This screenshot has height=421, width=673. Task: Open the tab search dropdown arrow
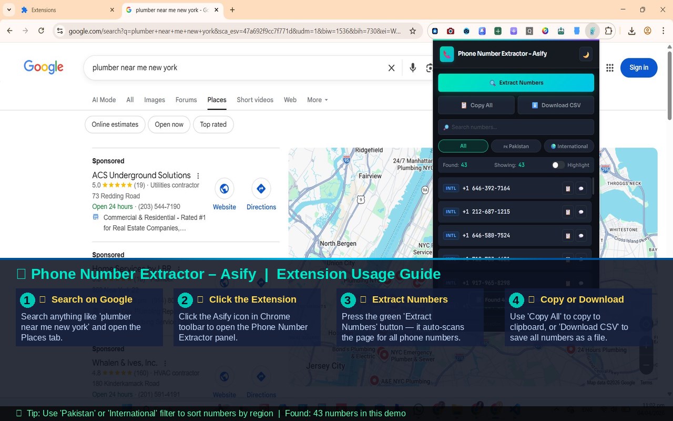click(x=9, y=10)
